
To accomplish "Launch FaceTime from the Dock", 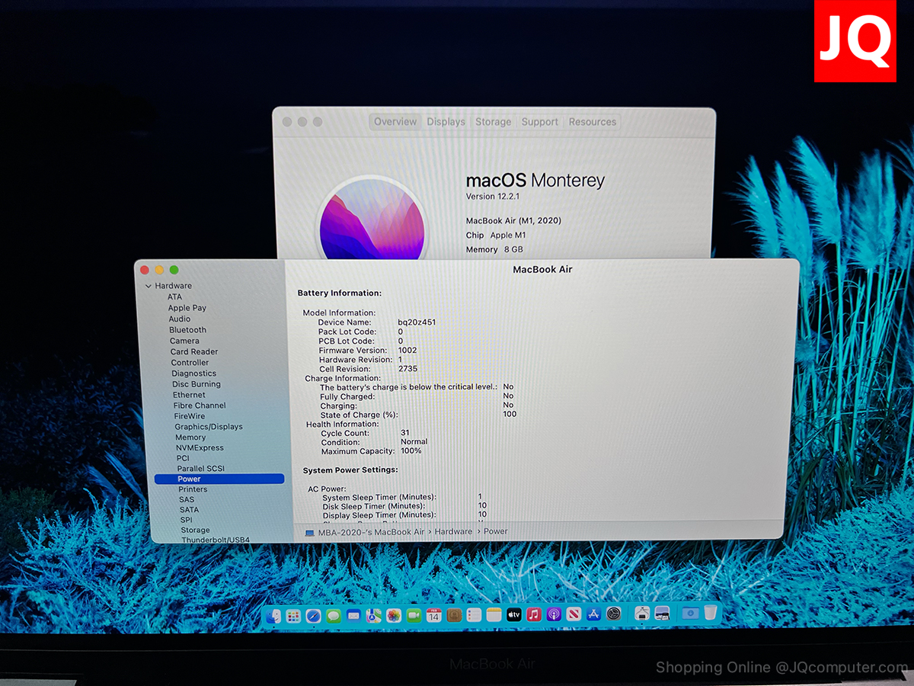I will tap(414, 615).
